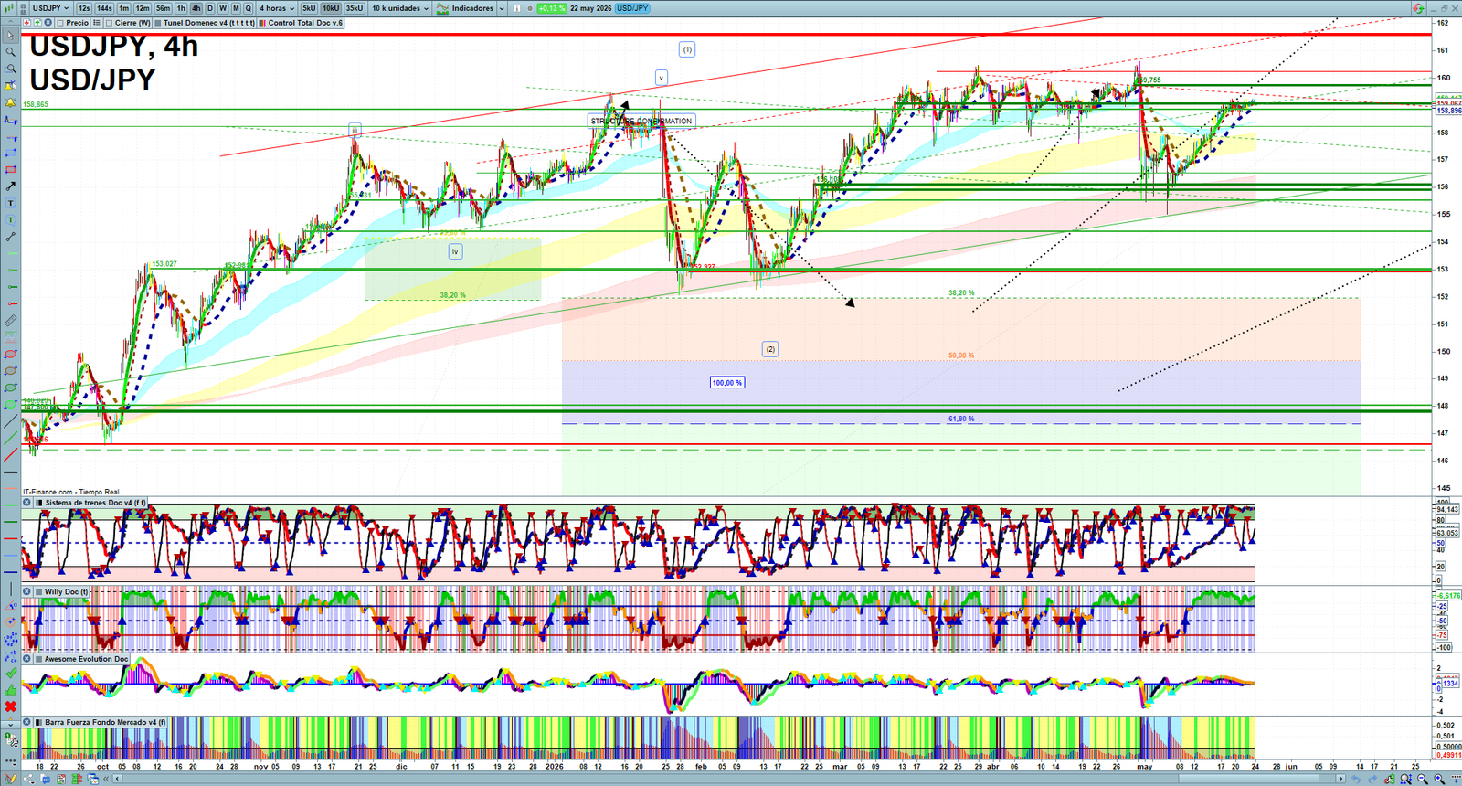Click the chart link icon at top right

(1417, 8)
